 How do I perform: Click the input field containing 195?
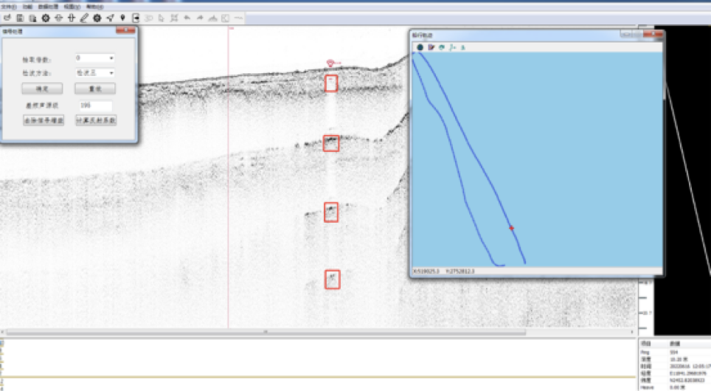click(x=95, y=105)
